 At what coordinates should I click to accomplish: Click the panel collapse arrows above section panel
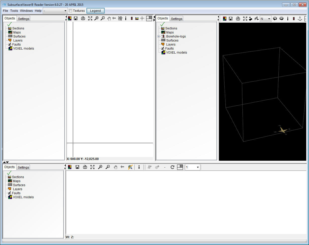[6, 162]
